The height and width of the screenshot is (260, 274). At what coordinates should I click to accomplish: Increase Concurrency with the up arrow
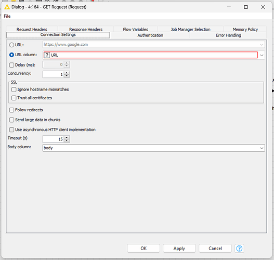pyautogui.click(x=67, y=73)
